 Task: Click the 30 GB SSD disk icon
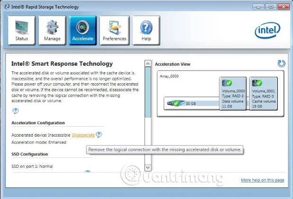coord(176,103)
